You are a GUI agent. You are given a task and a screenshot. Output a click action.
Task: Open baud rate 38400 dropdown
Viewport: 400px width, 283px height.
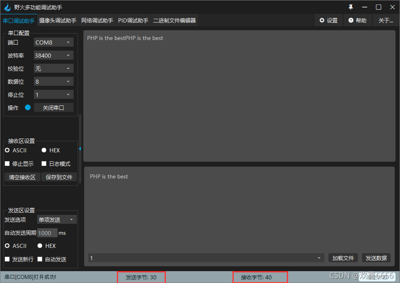[x=54, y=55]
